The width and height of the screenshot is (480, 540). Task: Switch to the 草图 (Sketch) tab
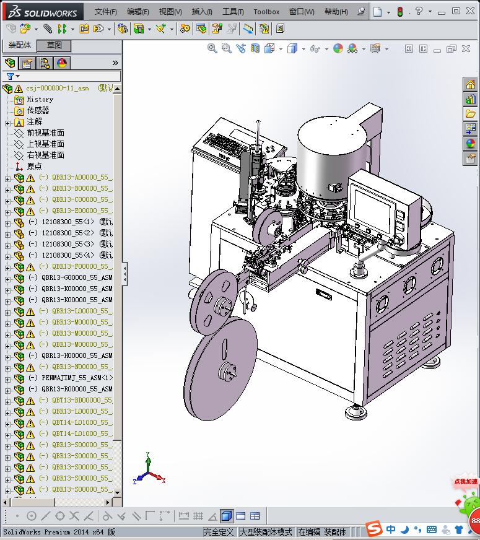(x=54, y=45)
